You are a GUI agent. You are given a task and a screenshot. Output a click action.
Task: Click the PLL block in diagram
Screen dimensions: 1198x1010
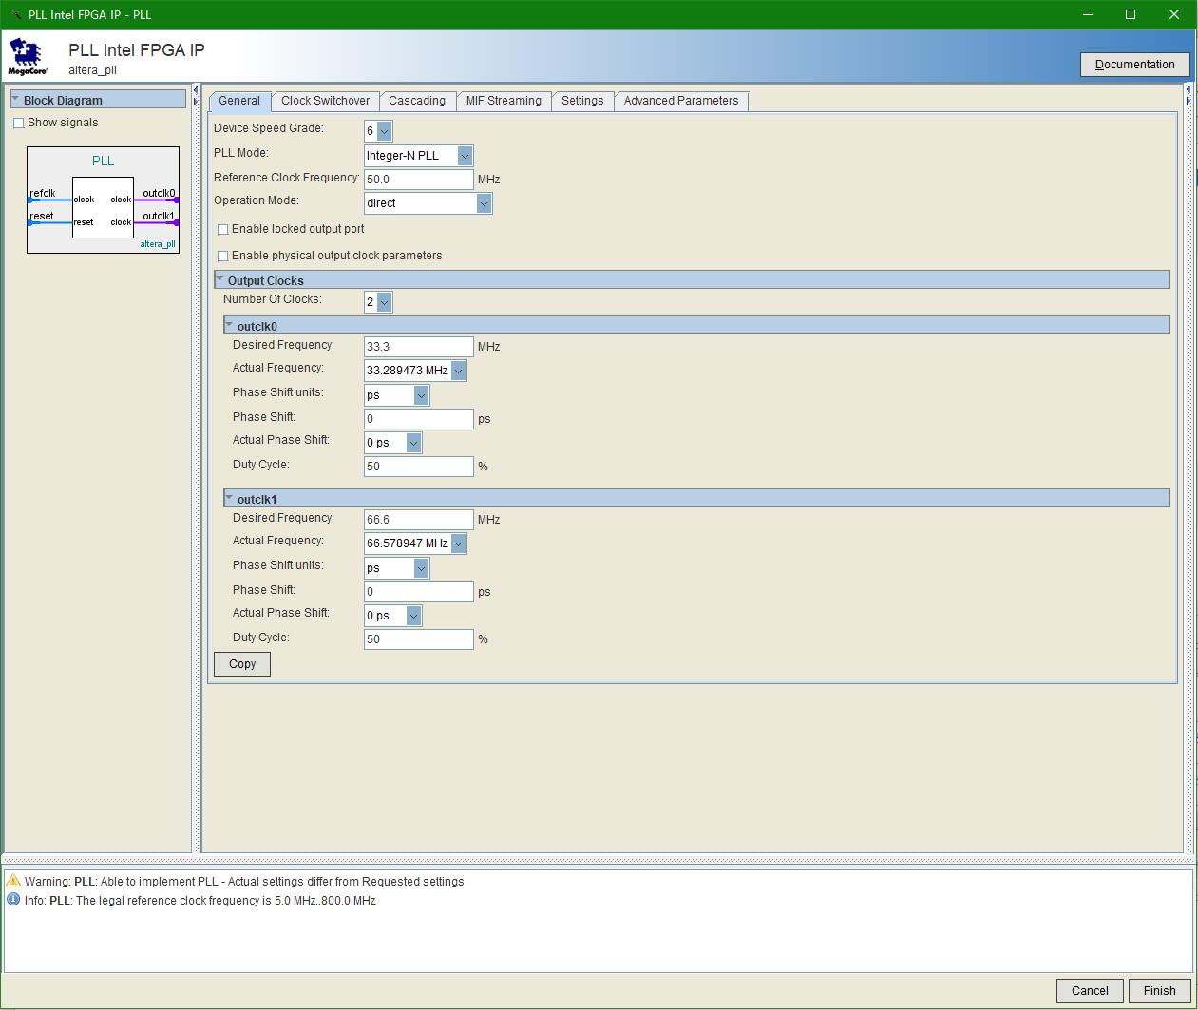point(103,207)
